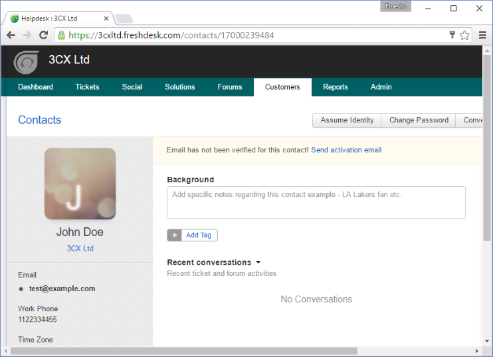This screenshot has height=357, width=493.
Task: Click the Ernesto profile button
Action: coord(395,6)
